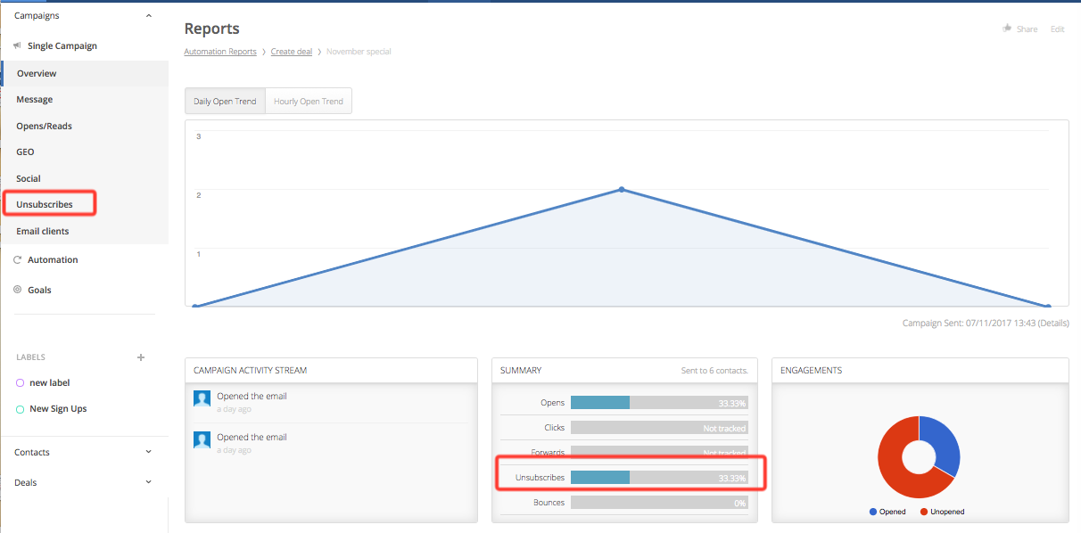Expand the Contacts section
1081x533 pixels.
point(148,452)
